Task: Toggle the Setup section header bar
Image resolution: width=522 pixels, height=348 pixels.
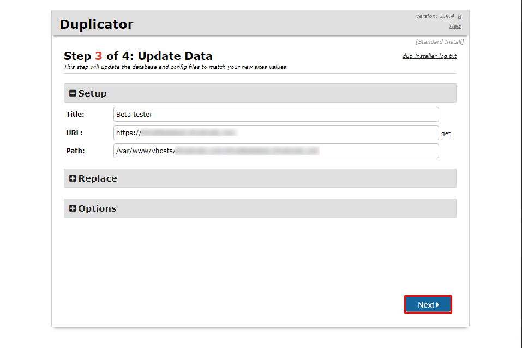Action: point(260,93)
